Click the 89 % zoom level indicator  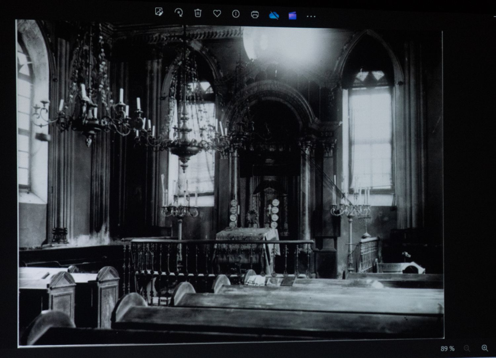tap(447, 348)
